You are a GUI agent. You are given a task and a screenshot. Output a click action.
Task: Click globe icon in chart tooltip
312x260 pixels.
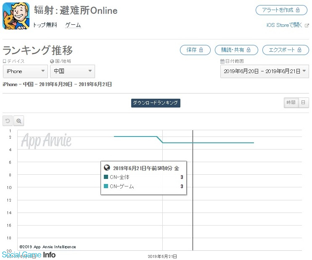tap(107, 168)
